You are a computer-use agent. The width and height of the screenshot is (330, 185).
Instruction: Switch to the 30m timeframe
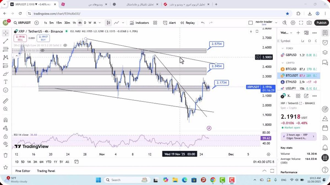pyautogui.click(x=67, y=23)
